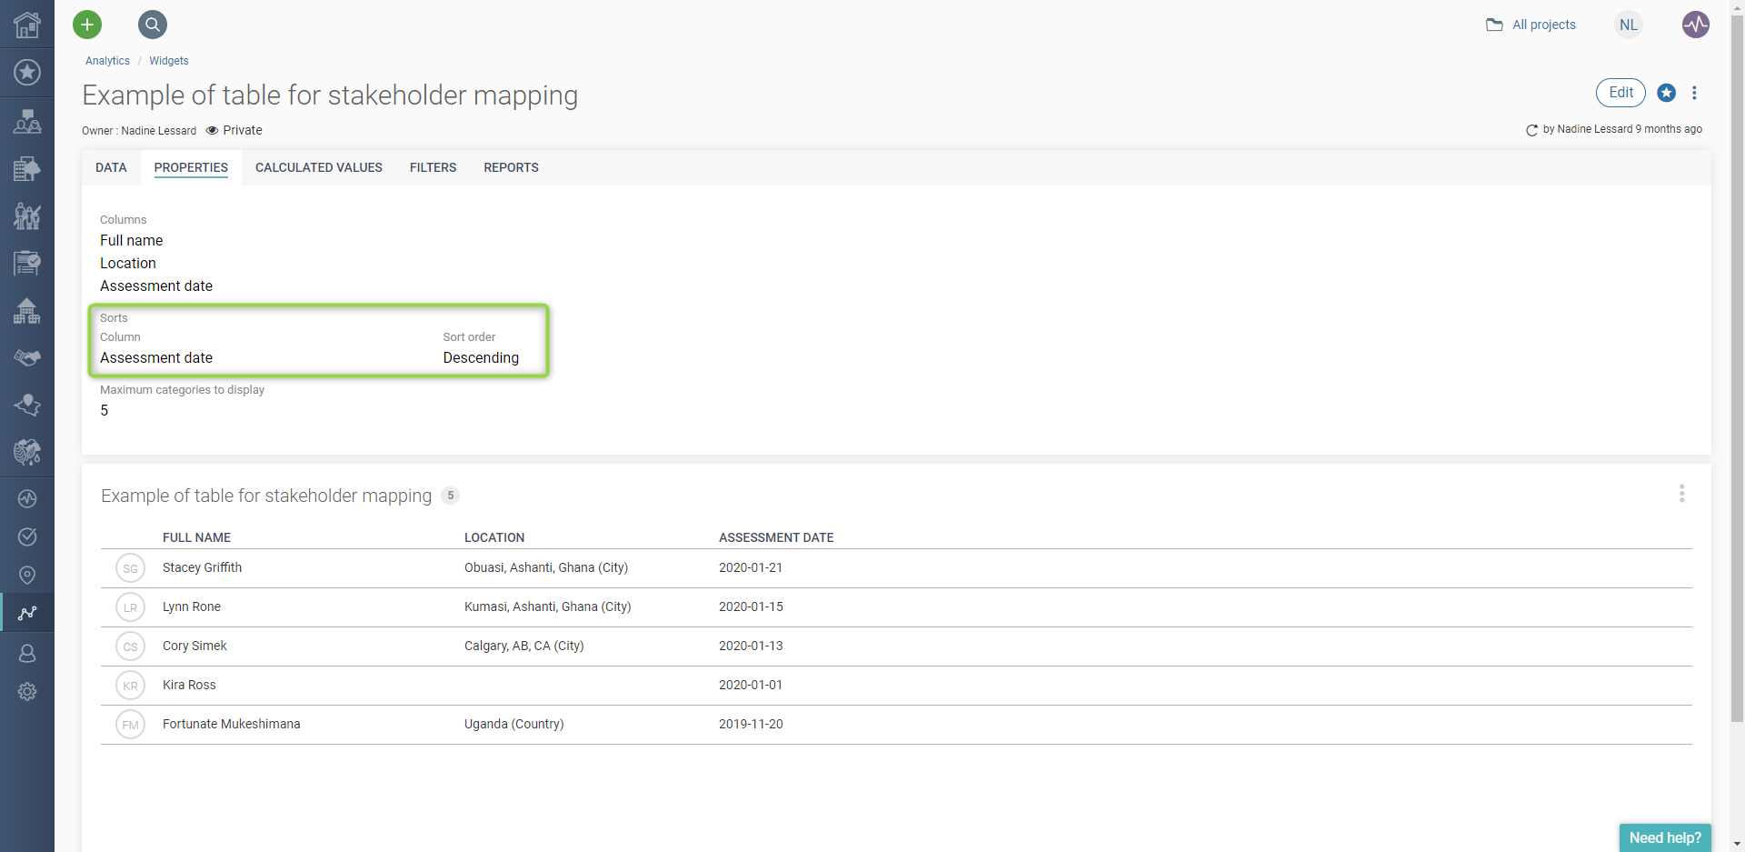
Task: Click the purple pulse logo icon
Action: [1696, 25]
